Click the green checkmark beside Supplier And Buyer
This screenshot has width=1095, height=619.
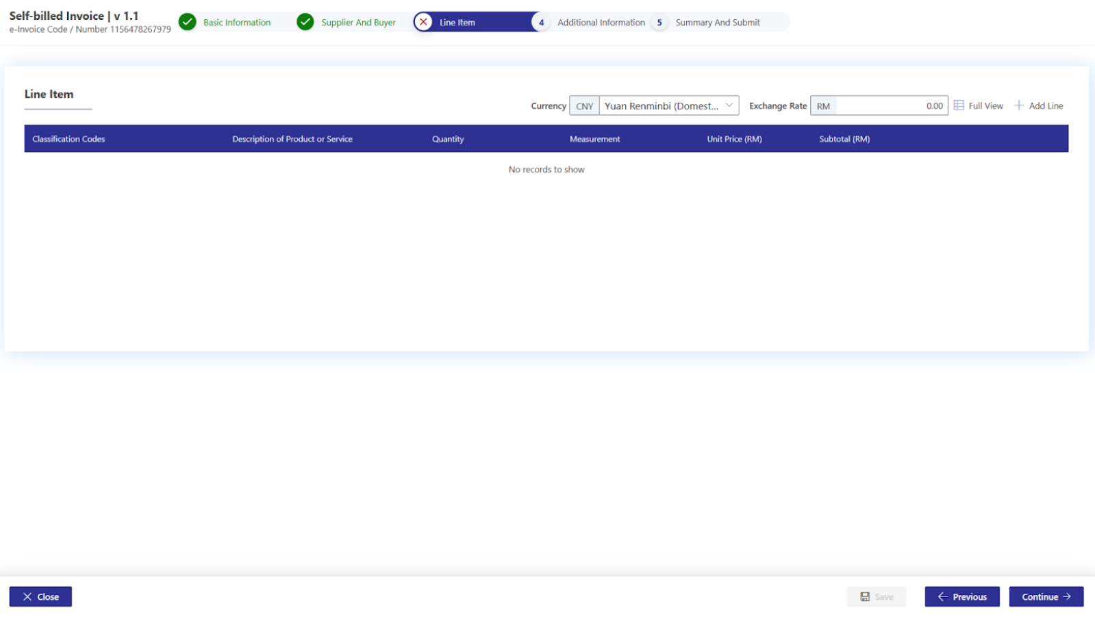click(305, 22)
